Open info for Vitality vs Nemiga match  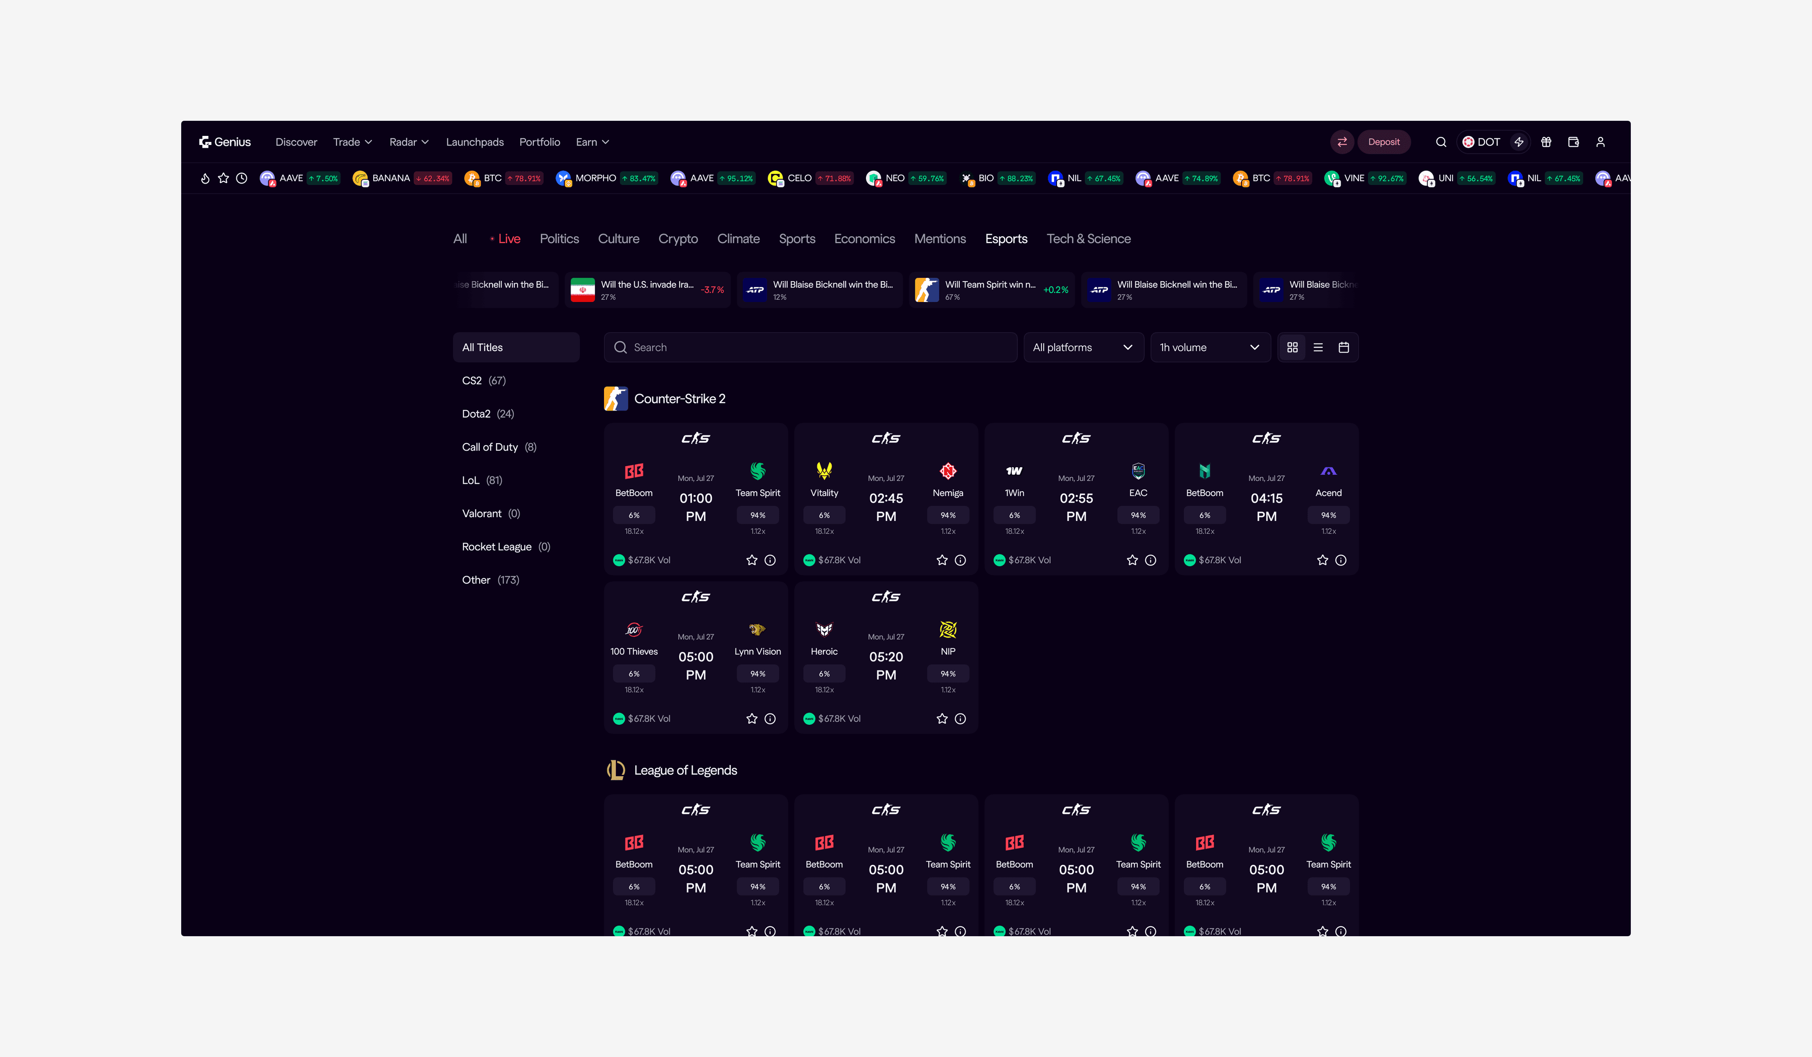pyautogui.click(x=960, y=560)
